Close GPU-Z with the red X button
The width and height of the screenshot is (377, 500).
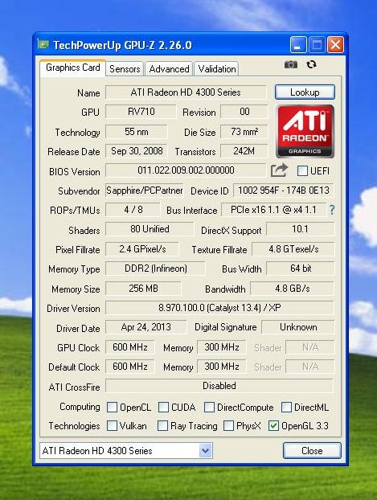tap(335, 45)
